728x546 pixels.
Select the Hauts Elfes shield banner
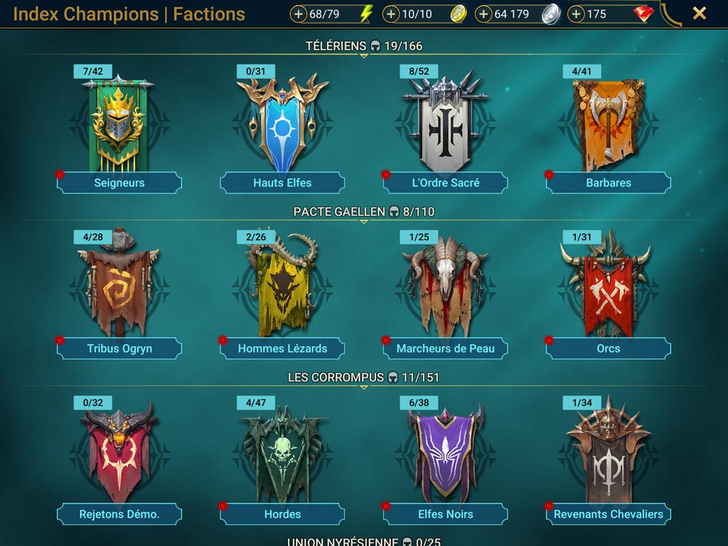click(282, 123)
